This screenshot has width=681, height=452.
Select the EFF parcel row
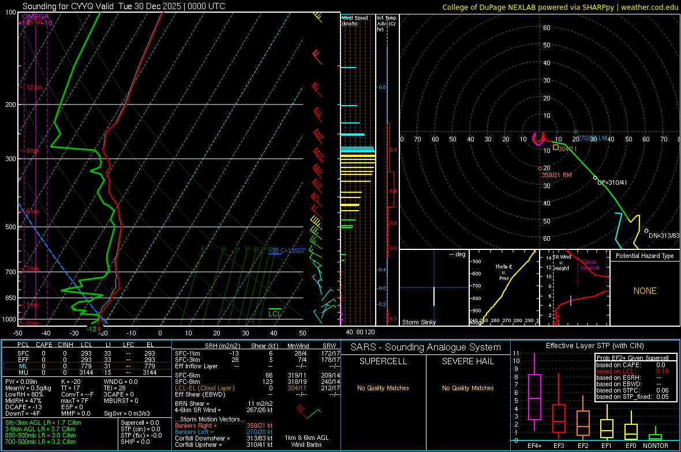(87, 360)
